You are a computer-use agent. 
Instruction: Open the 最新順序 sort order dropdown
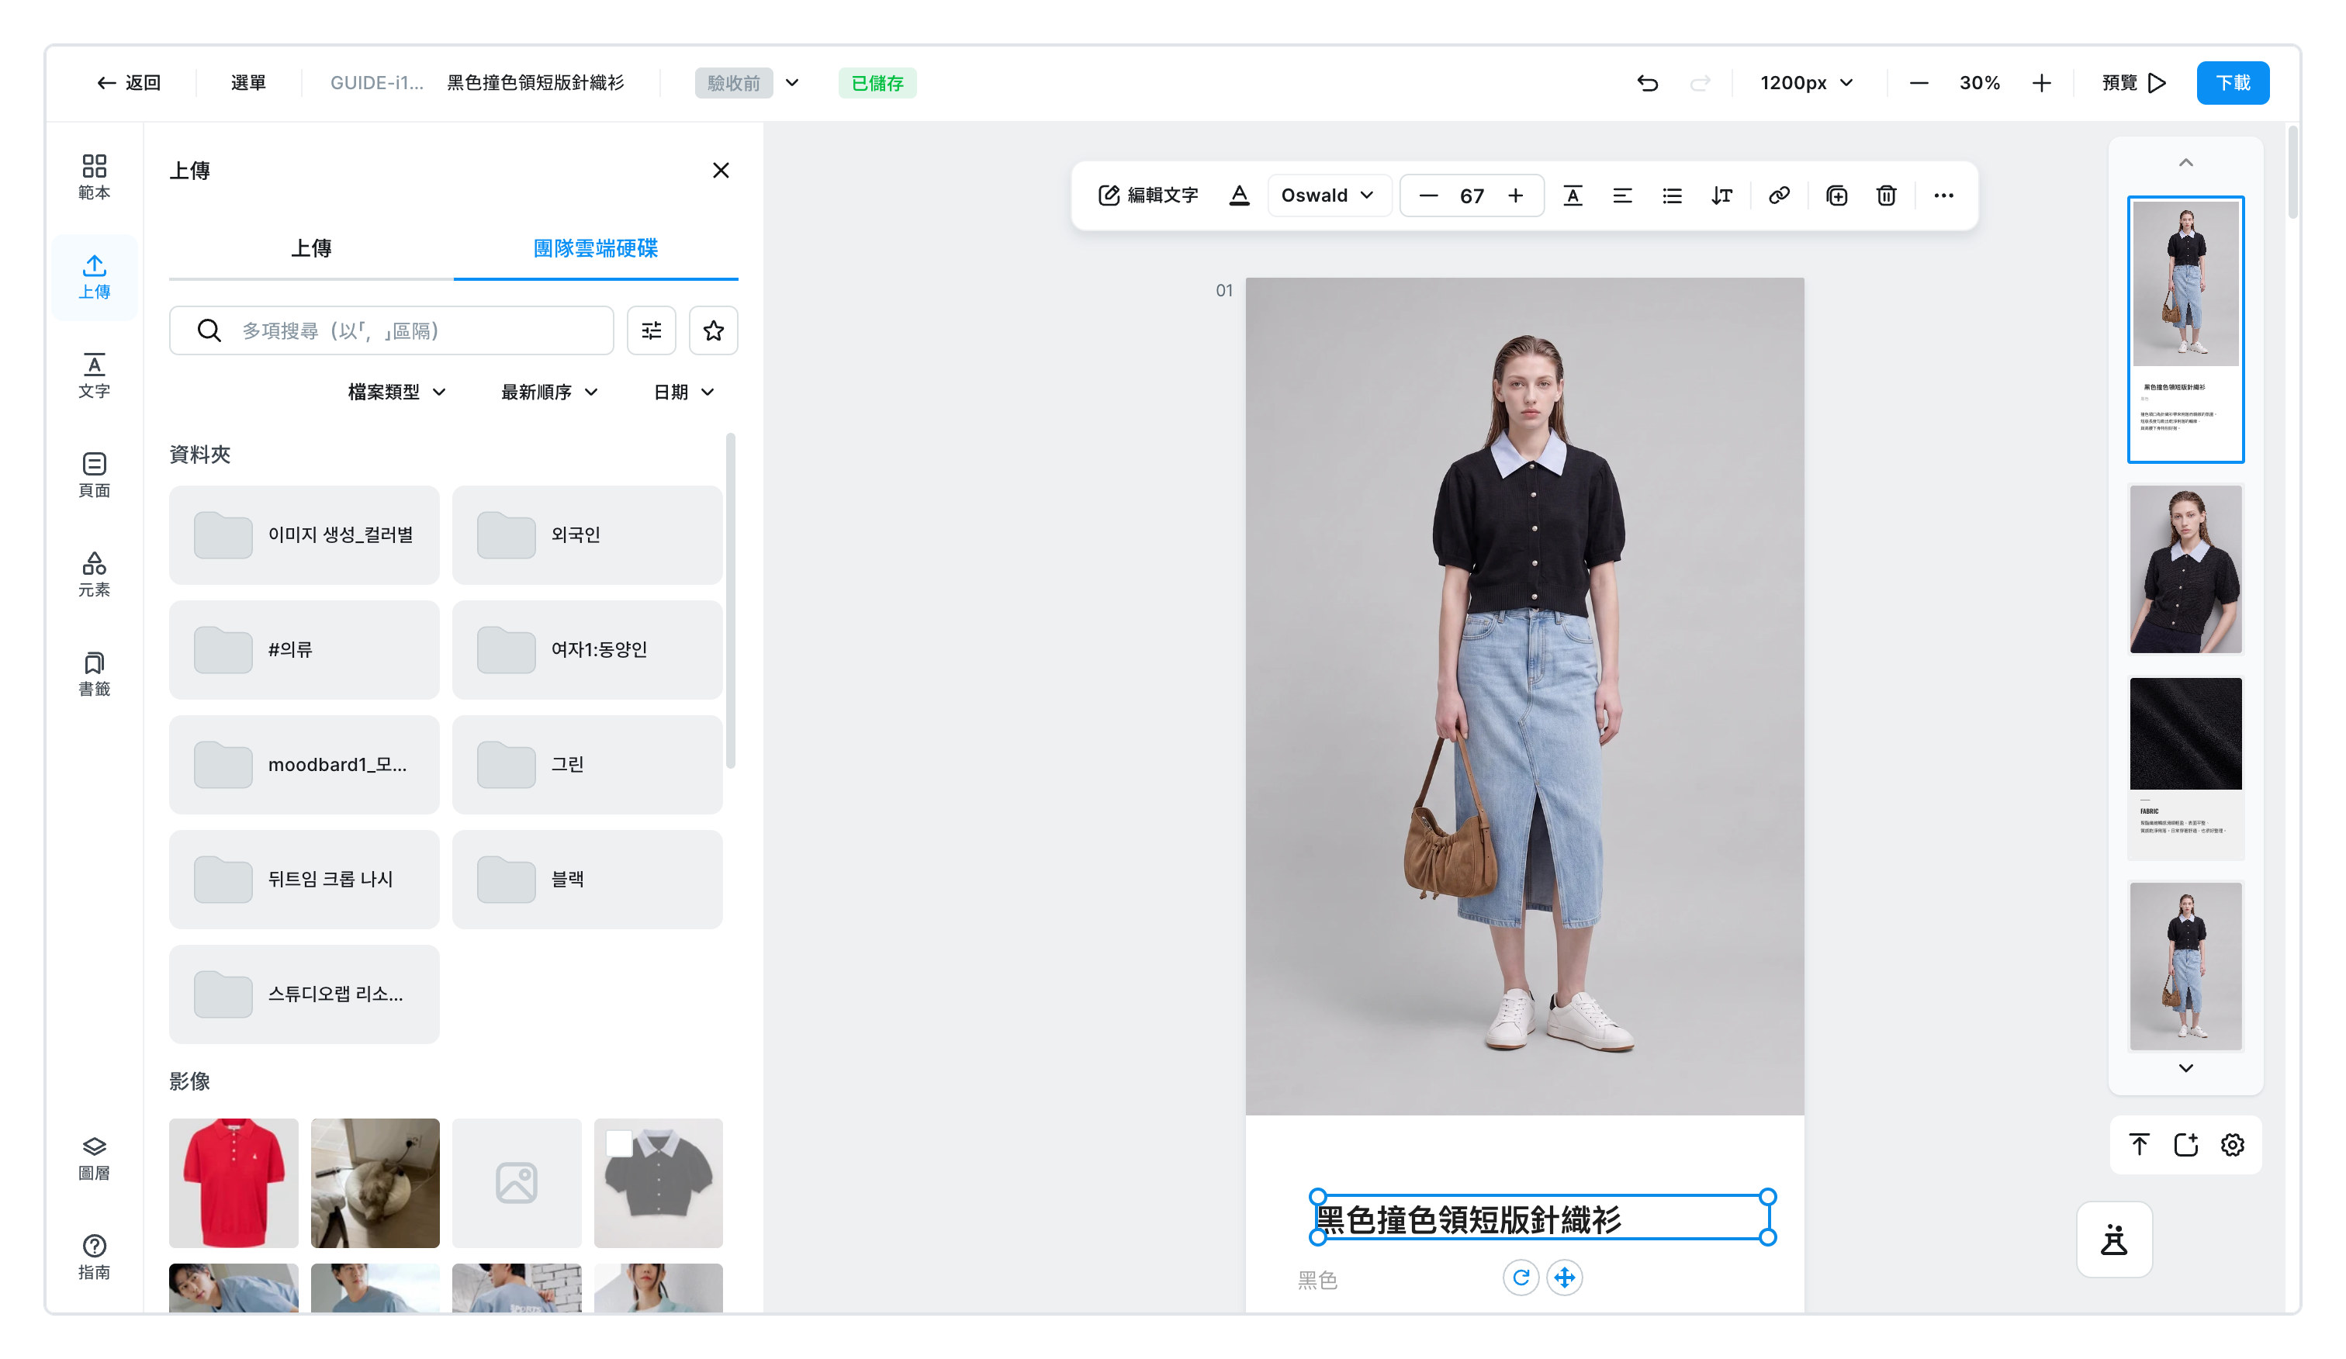[x=550, y=392]
